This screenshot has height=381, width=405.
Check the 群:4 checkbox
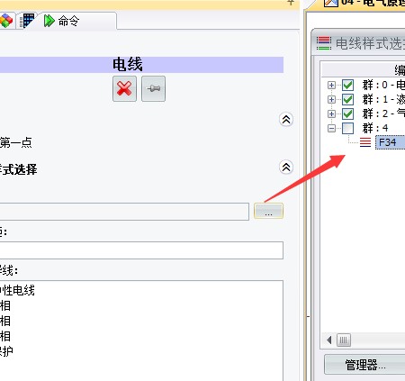347,128
